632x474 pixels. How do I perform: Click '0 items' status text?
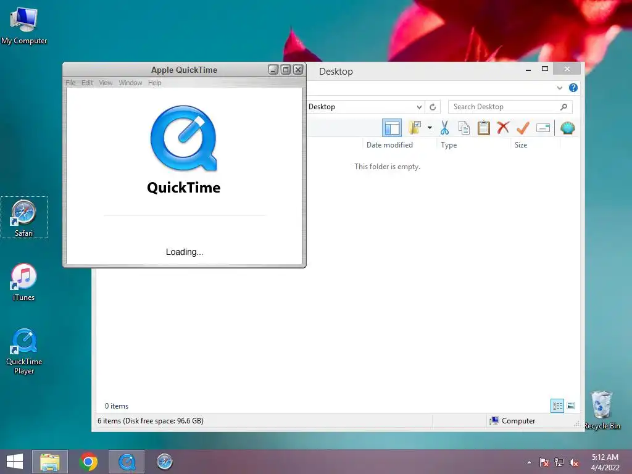117,406
